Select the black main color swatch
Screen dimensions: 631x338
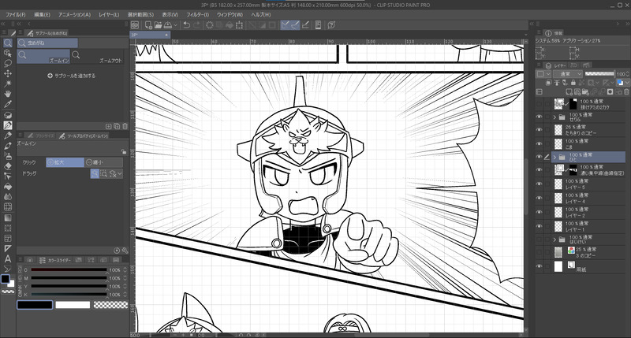click(x=35, y=305)
